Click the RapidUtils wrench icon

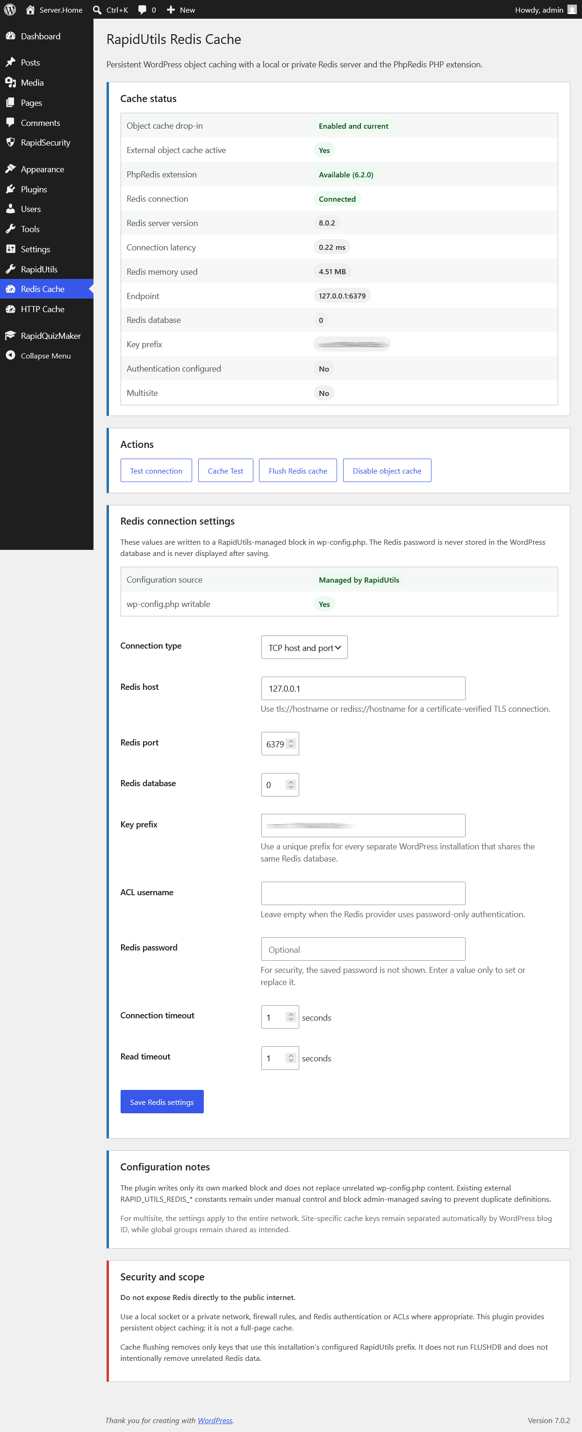pyautogui.click(x=11, y=269)
